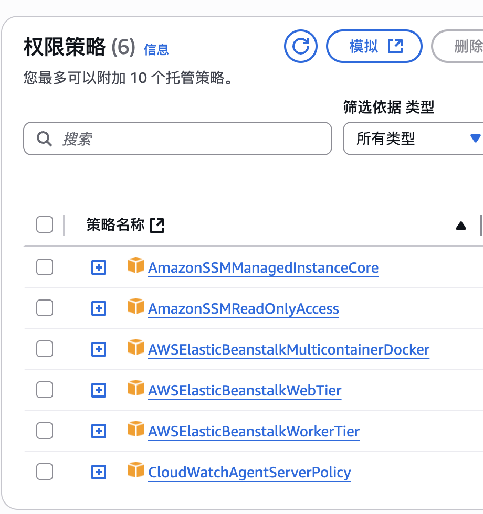Image resolution: width=483 pixels, height=514 pixels.
Task: Open the AmazonSSMReadOnlyAccess policy link
Action: tap(244, 309)
